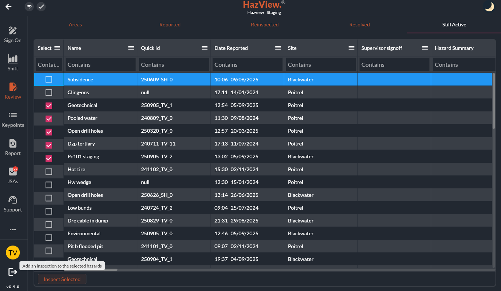
Task: Open the Name column menu
Action: 131,48
